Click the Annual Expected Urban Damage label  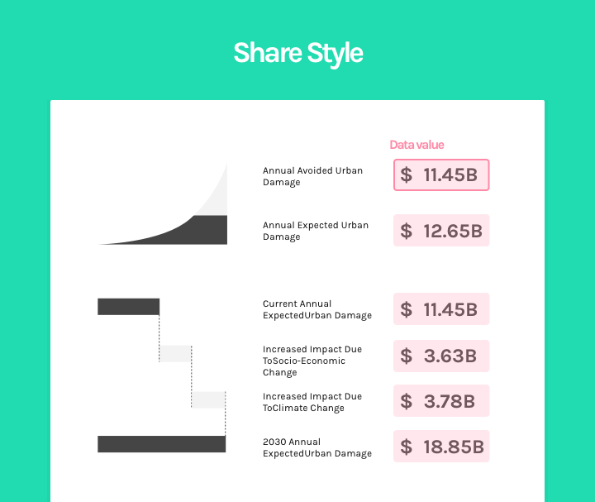click(x=316, y=231)
